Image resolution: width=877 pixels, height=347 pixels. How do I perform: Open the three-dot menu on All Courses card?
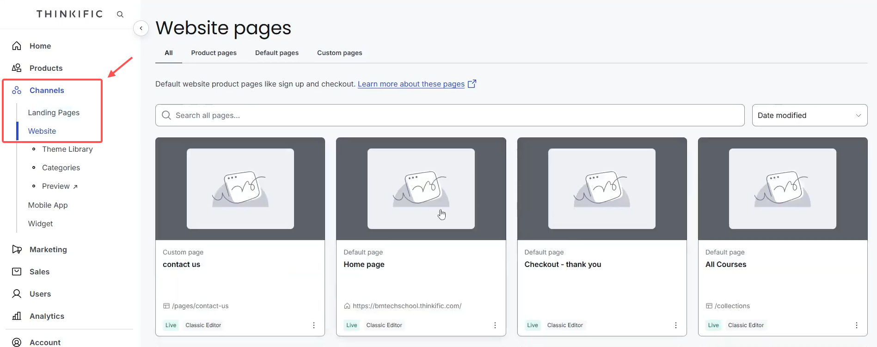(x=857, y=325)
